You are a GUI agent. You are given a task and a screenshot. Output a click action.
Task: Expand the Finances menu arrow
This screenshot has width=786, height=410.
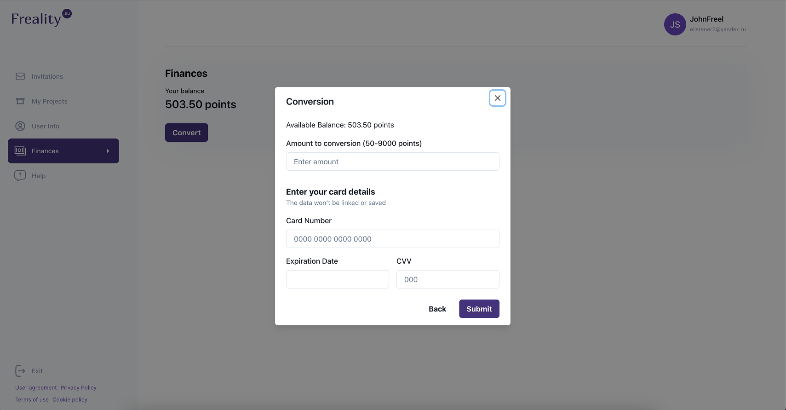click(108, 151)
